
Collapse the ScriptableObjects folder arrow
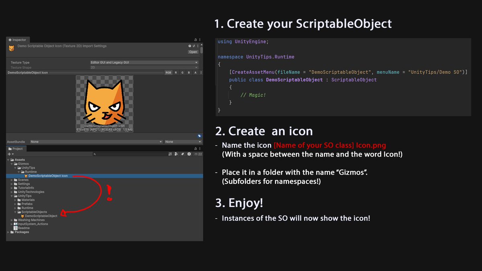click(x=15, y=212)
